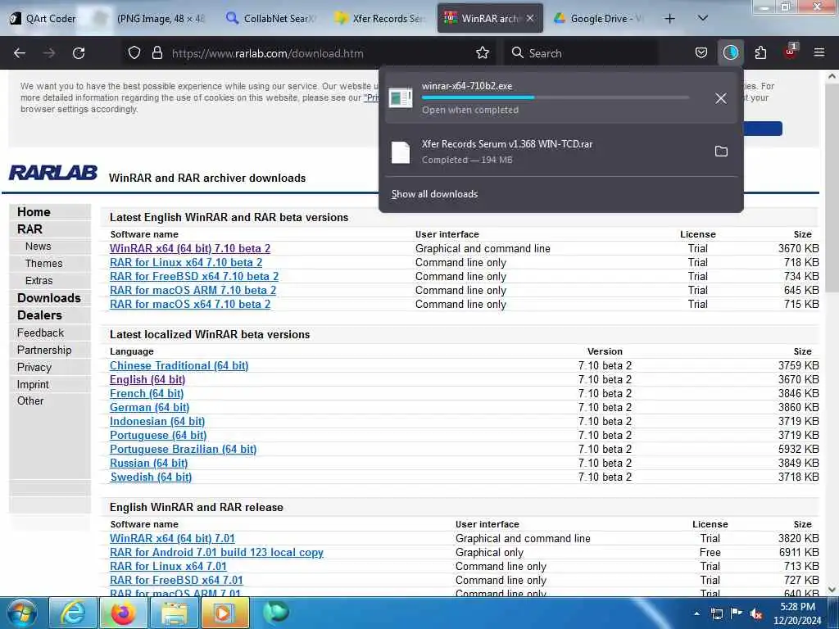This screenshot has height=629, width=839.
Task: Open Windows Explorer from the taskbar
Action: click(174, 613)
